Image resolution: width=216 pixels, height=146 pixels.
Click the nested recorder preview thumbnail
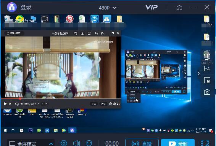click(x=156, y=72)
